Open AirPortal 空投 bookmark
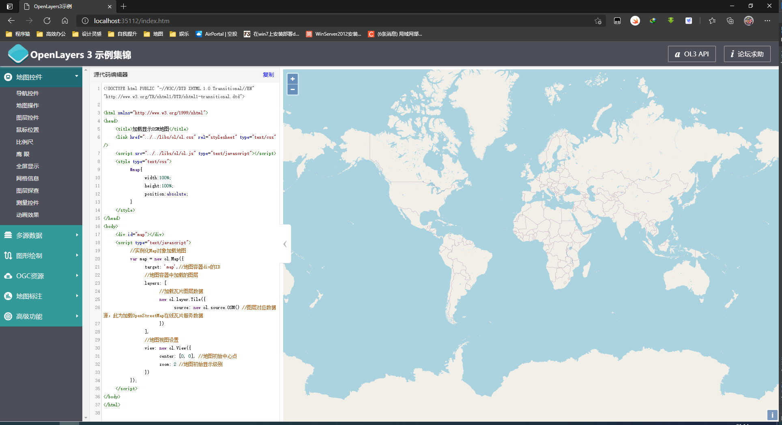This screenshot has height=425, width=782. [217, 34]
